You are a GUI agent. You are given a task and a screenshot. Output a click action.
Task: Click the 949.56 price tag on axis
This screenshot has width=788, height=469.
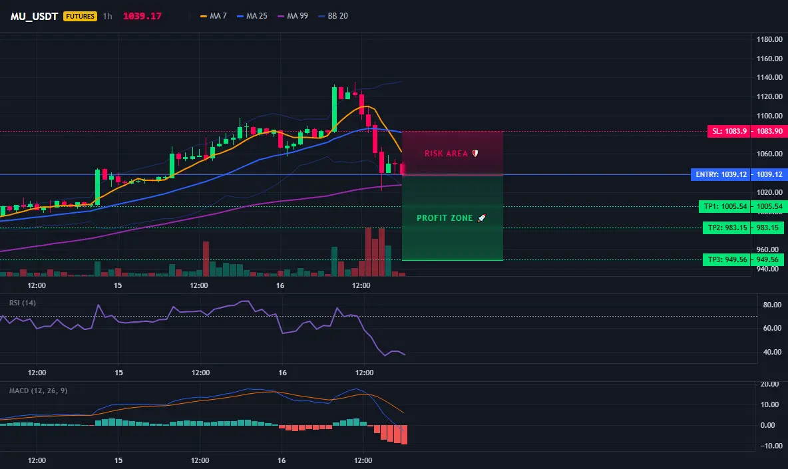(767, 259)
